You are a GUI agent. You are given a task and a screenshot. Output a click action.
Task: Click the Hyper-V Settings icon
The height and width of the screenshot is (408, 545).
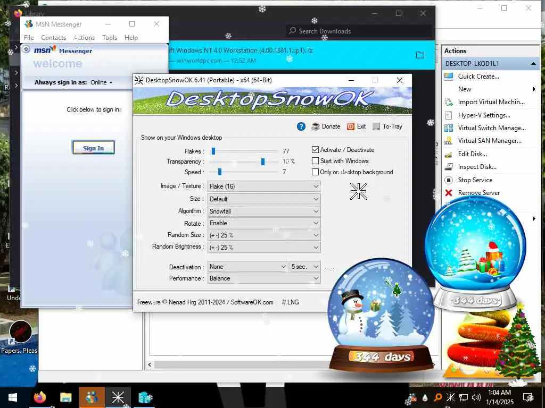(449, 115)
